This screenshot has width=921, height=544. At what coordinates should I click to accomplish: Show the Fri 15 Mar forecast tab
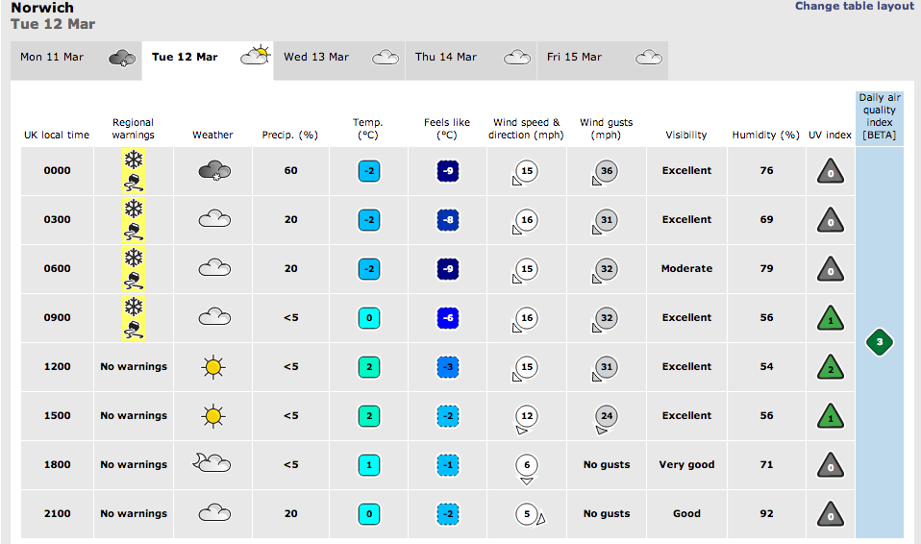(602, 59)
